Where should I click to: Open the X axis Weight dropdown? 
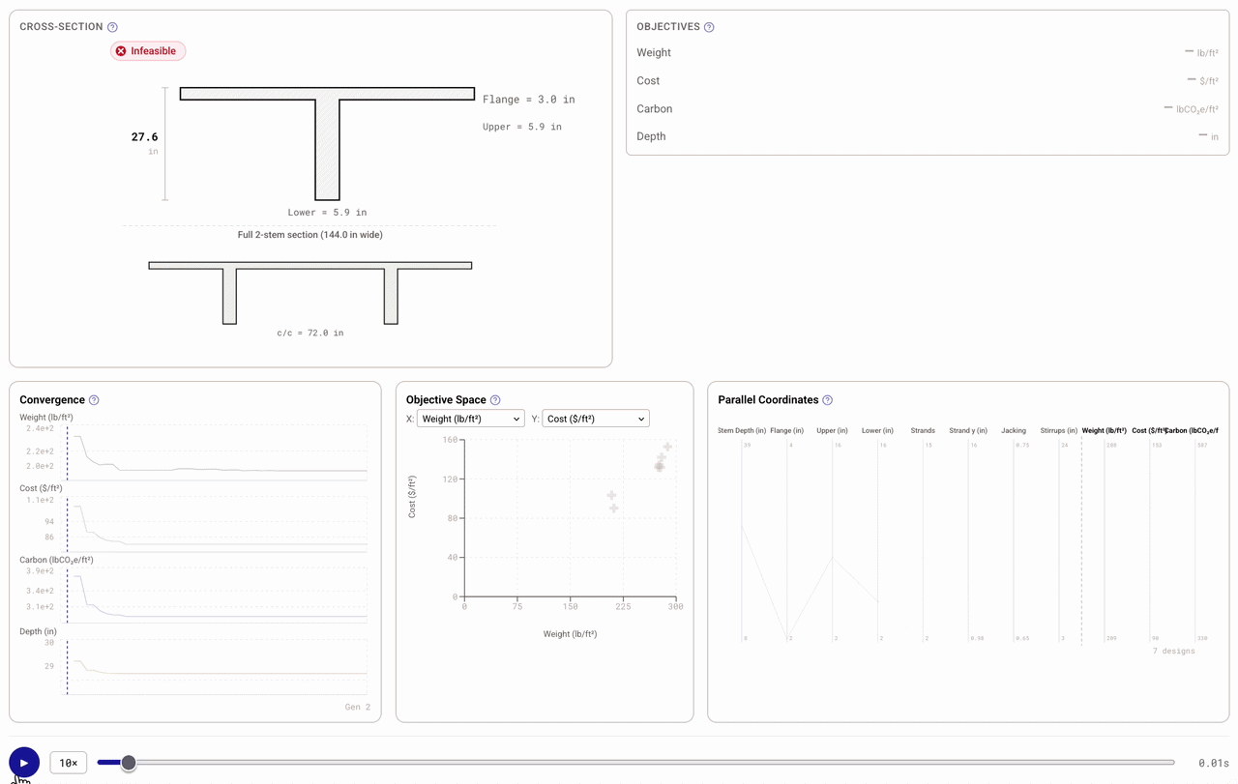pyautogui.click(x=470, y=419)
